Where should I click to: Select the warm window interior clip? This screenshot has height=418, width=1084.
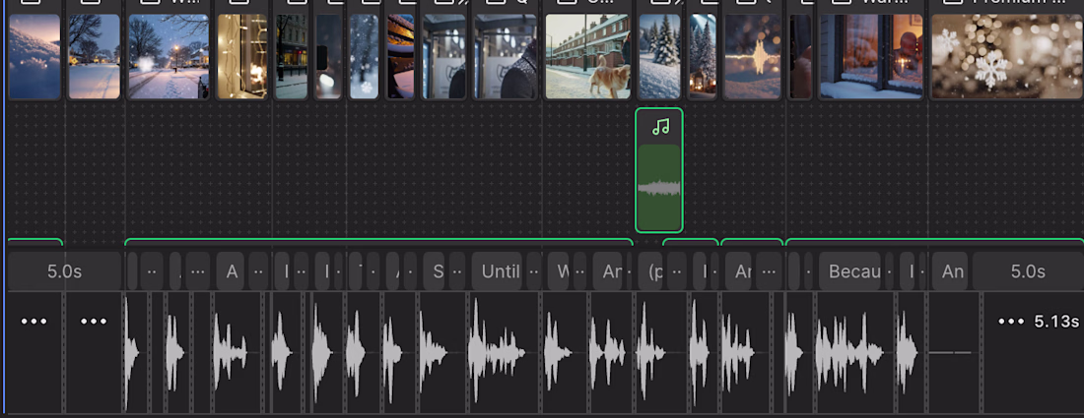pyautogui.click(x=871, y=57)
